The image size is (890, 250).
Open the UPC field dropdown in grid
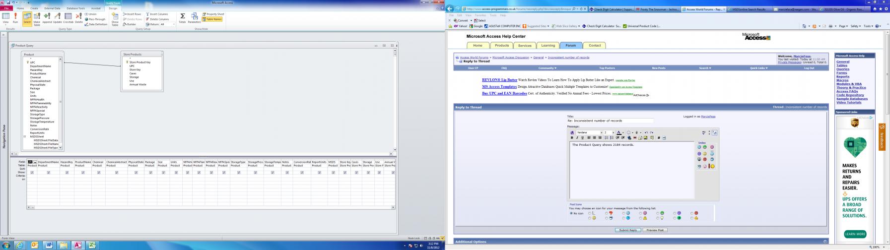[35, 162]
